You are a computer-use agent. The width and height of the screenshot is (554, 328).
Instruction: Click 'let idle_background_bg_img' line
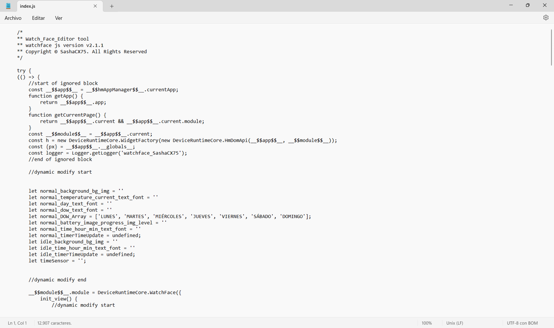73,242
